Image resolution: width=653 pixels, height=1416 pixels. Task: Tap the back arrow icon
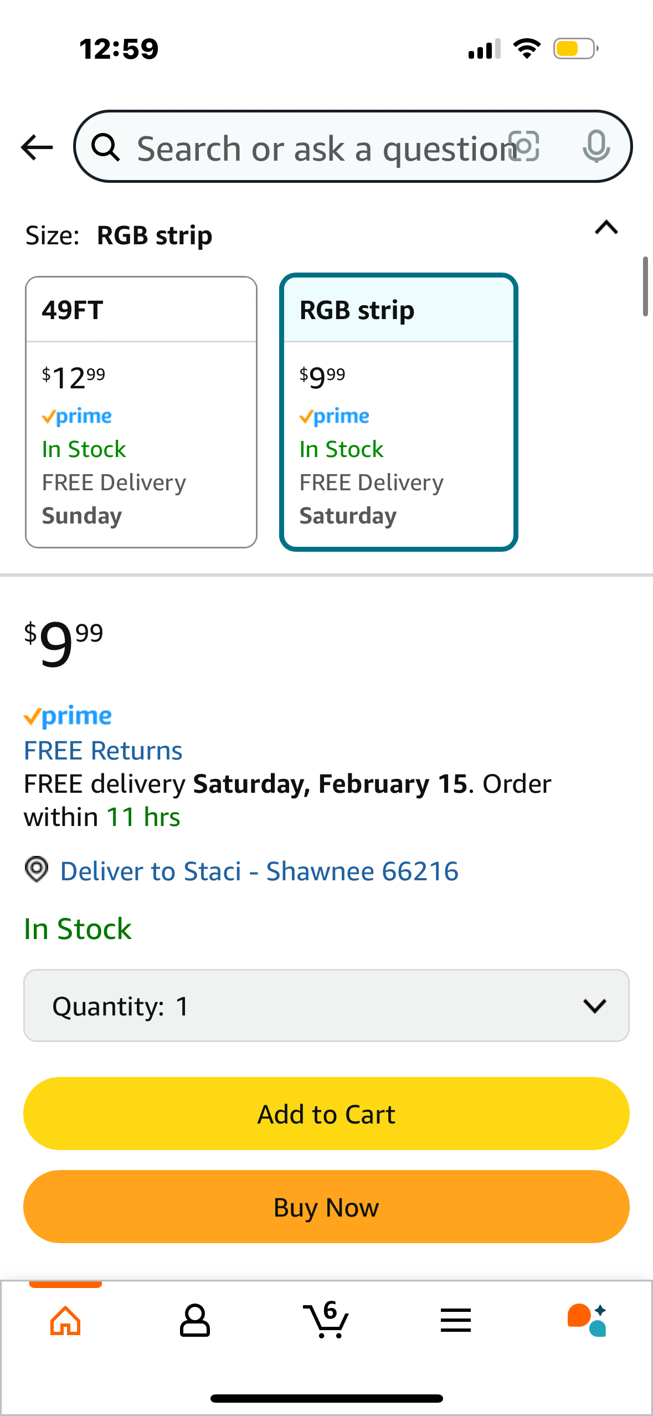tap(37, 147)
